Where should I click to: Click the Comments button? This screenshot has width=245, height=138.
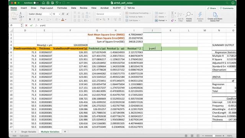pyautogui.click(x=227, y=8)
